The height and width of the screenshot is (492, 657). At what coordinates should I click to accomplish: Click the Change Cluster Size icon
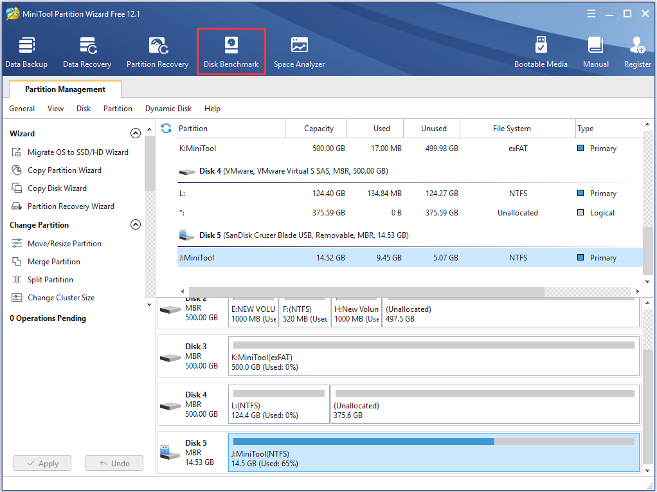(x=16, y=298)
